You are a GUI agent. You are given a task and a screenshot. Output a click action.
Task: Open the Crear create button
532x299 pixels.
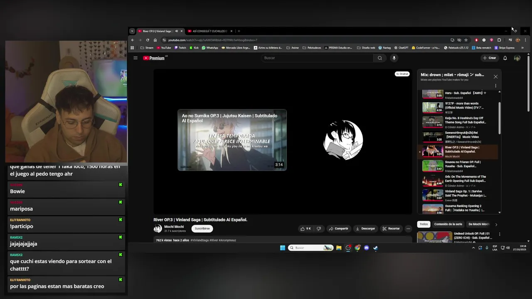click(x=490, y=58)
